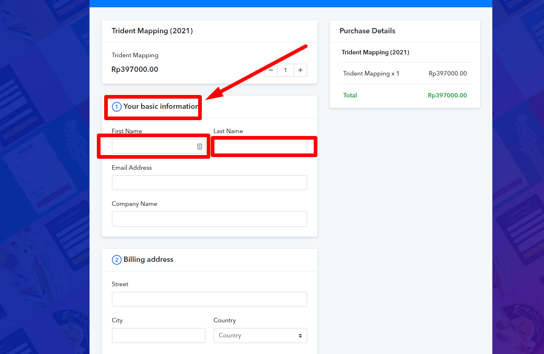
Task: Click the quantity field showing 1
Action: click(x=286, y=70)
